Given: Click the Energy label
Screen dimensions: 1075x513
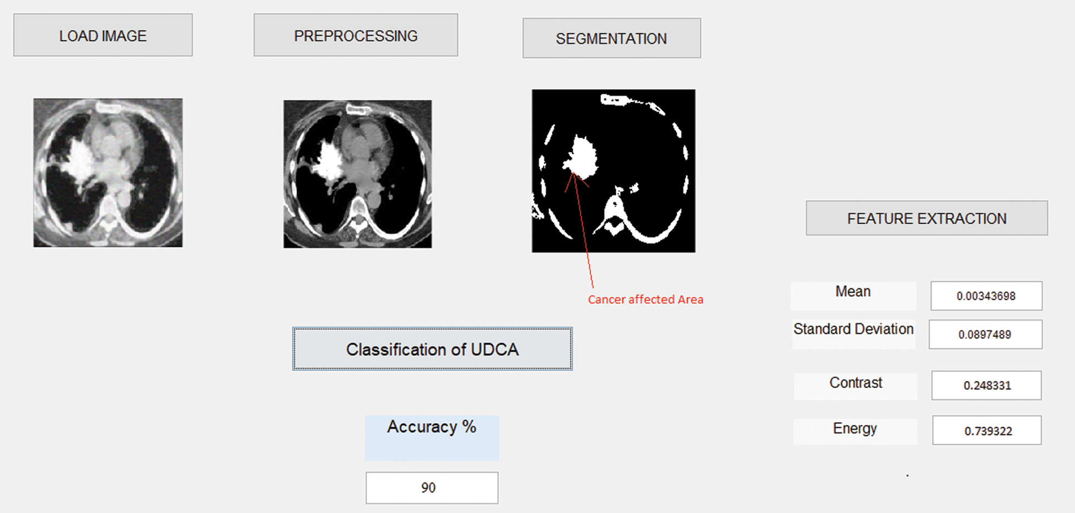Looking at the screenshot, I should tap(854, 429).
